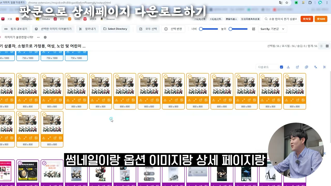Click the 搜1688 search button
This screenshot has width=331, height=186.
[x=321, y=19]
